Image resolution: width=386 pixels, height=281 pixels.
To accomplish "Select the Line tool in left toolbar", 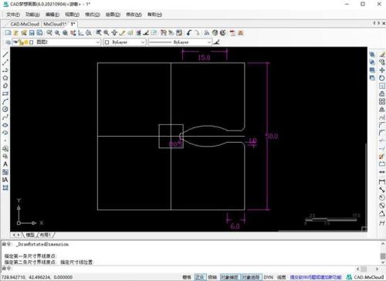I will tap(5, 54).
